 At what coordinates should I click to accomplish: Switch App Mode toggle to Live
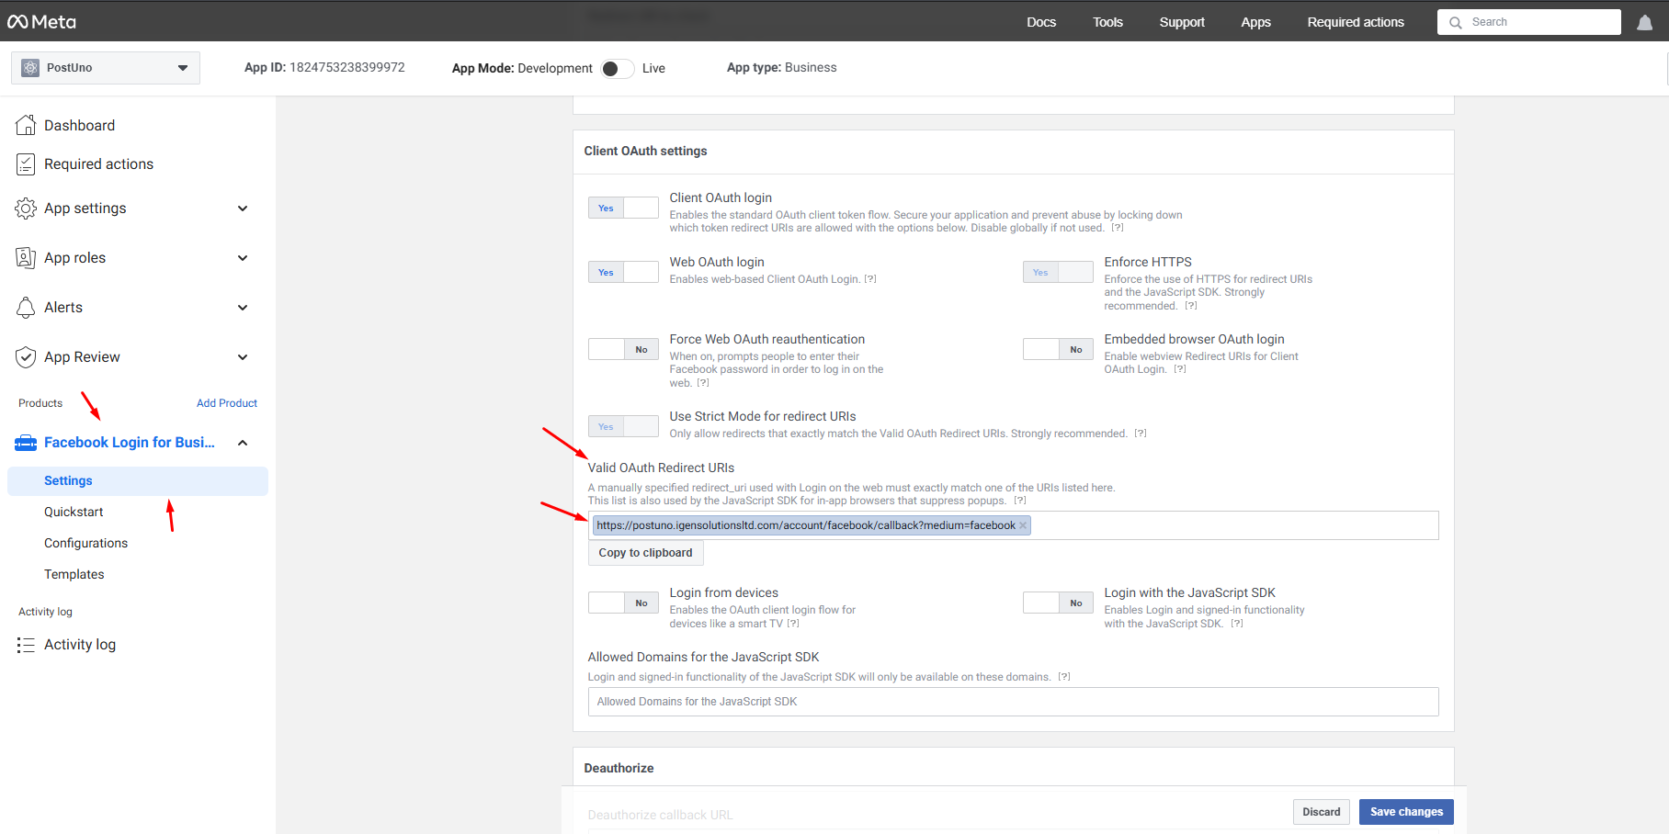[618, 69]
